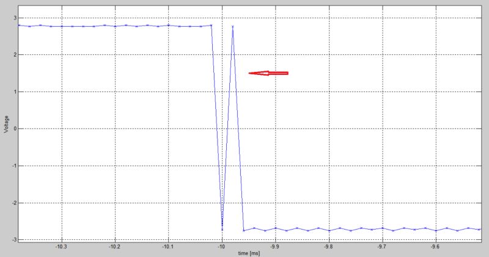Screen dimensions: 489x257
Task: Select the x-axis tick label "-9.9"
Action: coord(274,247)
